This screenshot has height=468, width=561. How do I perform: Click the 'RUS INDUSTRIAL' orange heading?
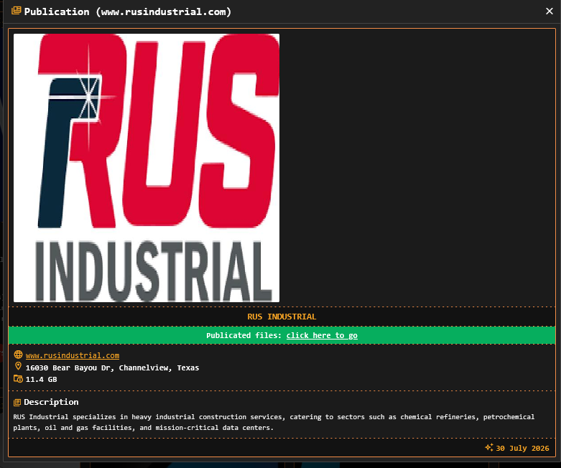tap(282, 317)
